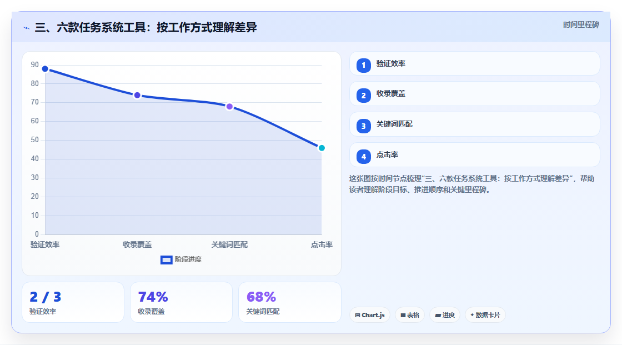
Task: Click the 验证效率 data point on chart
Action: click(45, 69)
